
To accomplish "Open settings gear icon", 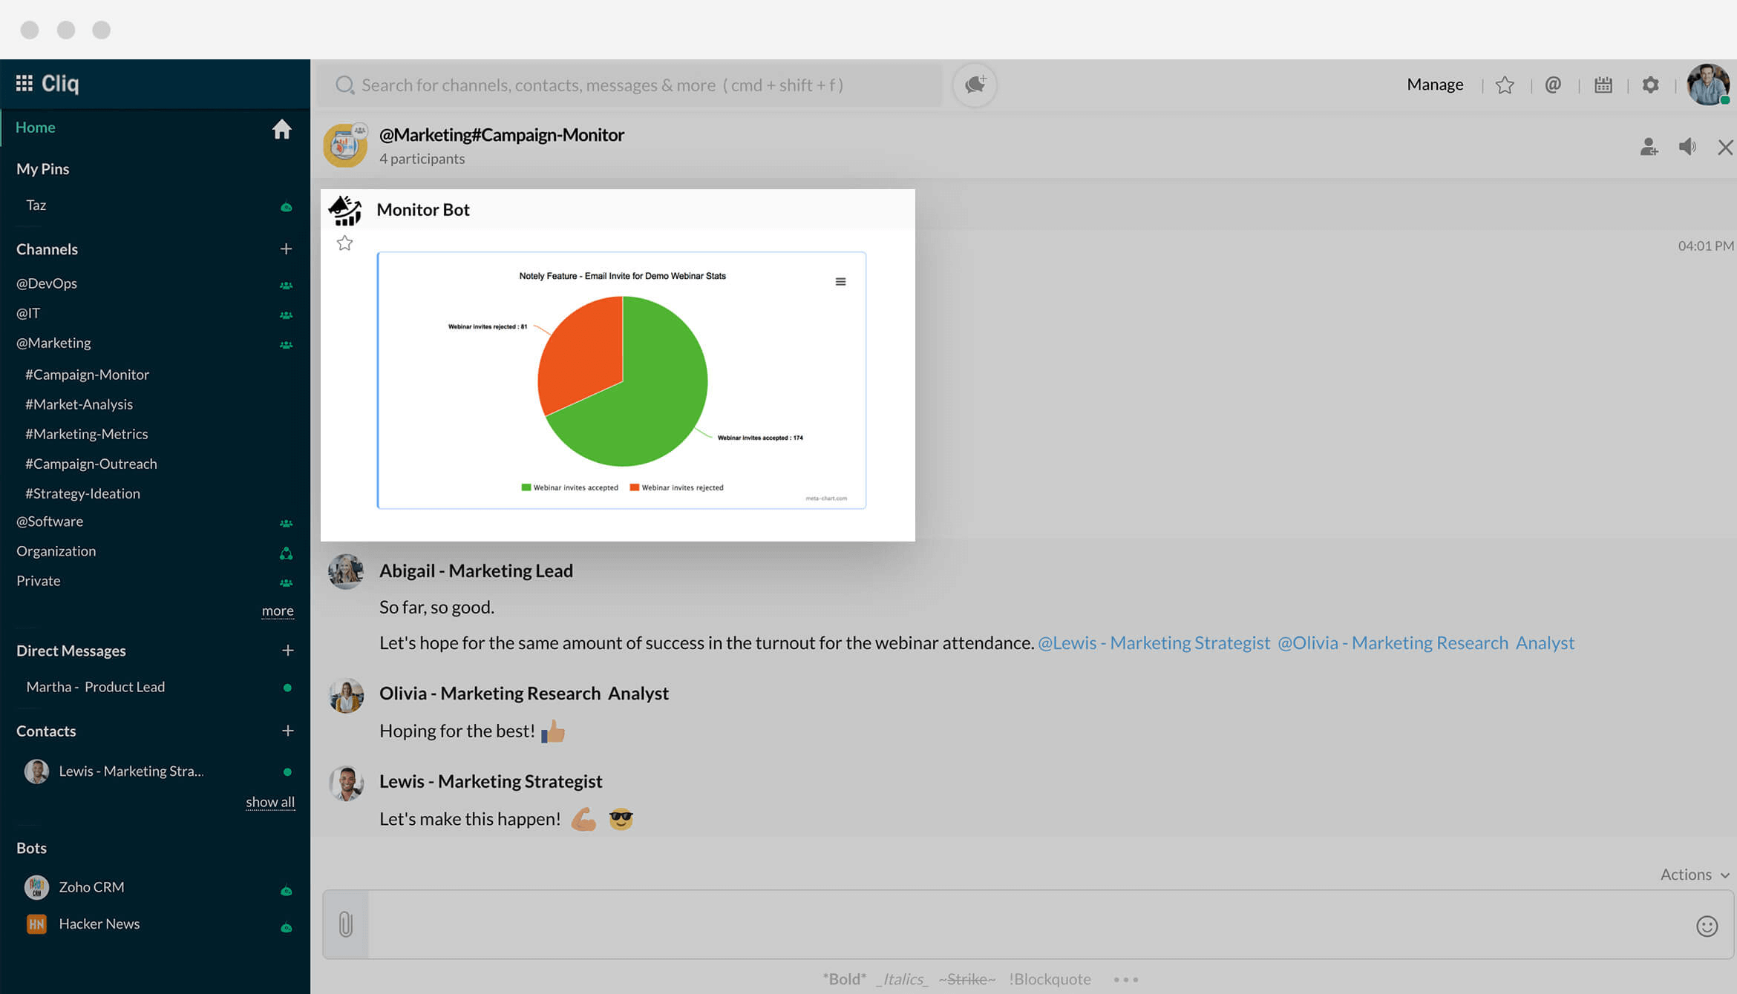I will [x=1650, y=85].
